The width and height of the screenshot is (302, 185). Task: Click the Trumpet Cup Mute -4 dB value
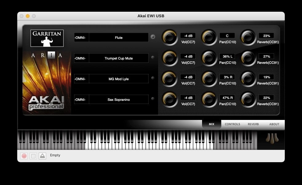tap(188, 56)
